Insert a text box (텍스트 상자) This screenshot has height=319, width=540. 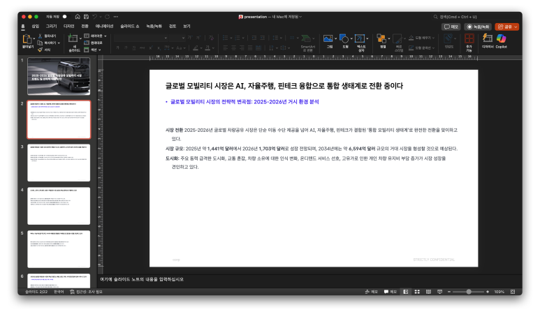360,39
